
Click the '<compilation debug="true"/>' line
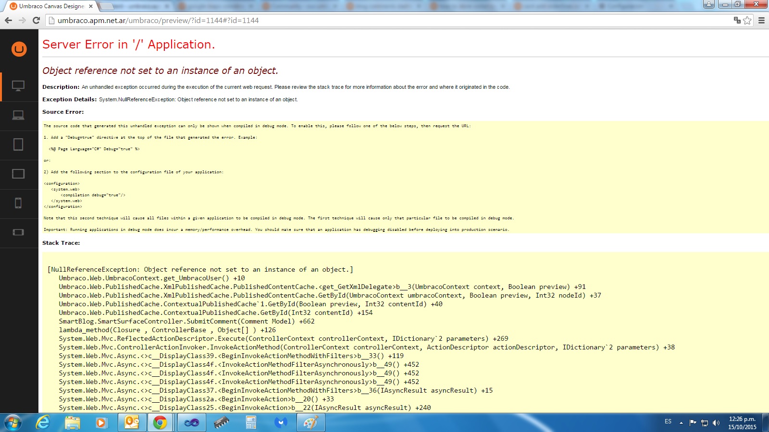pyautogui.click(x=93, y=195)
